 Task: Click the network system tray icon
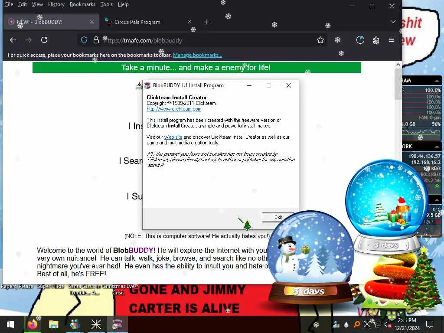(378, 324)
